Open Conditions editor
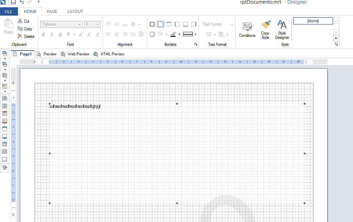 247,30
